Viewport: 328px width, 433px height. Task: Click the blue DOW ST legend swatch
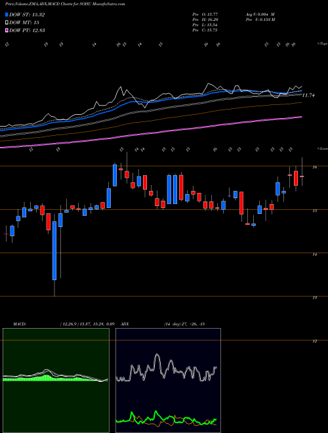[x=7, y=14]
